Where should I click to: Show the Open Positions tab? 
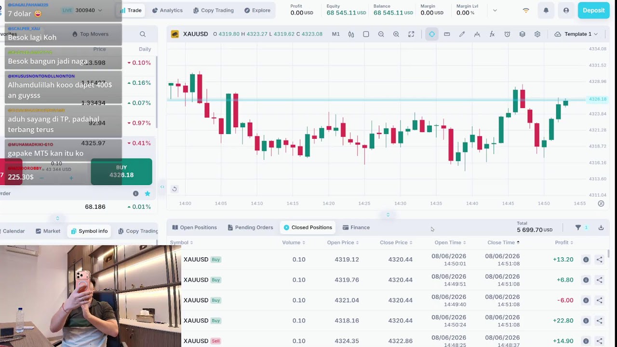coord(195,227)
